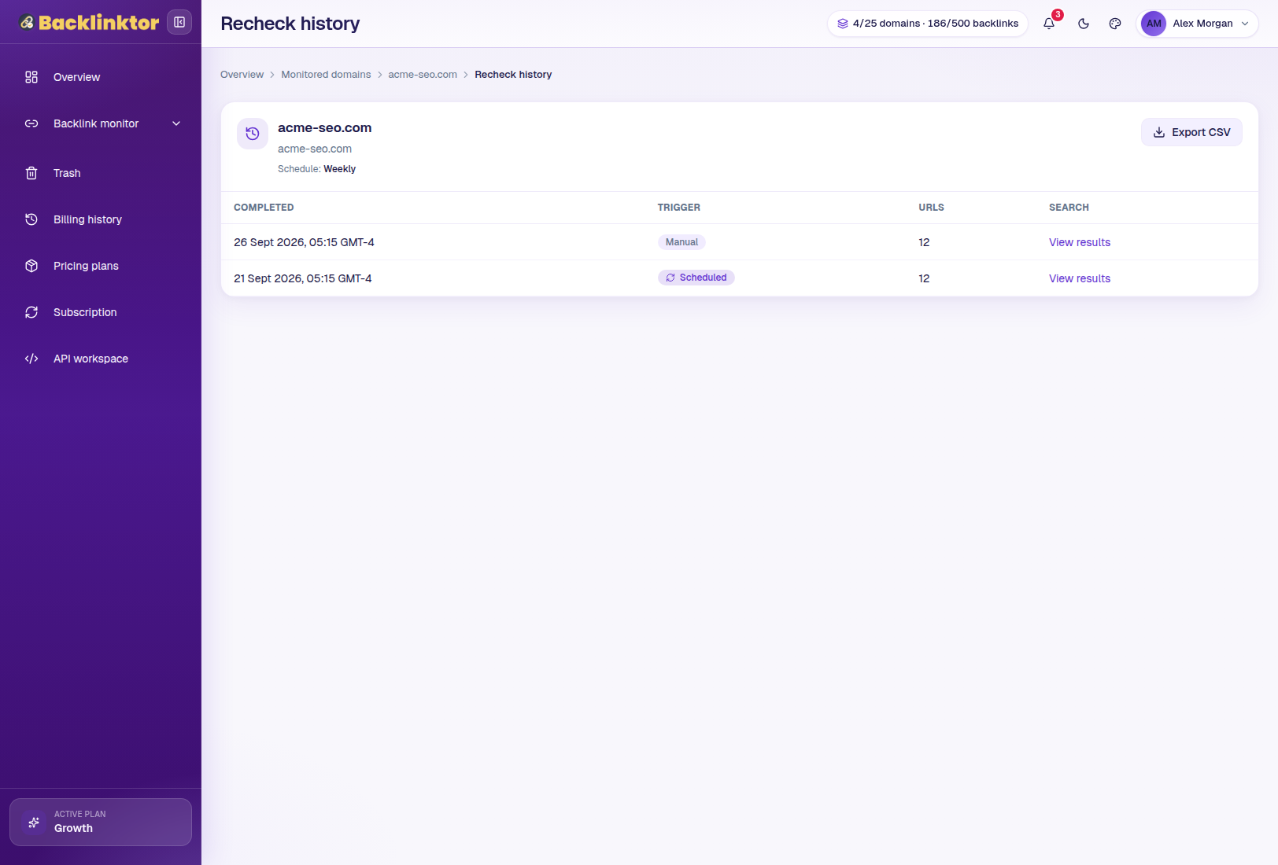Click the AM avatar circle

pyautogui.click(x=1154, y=24)
